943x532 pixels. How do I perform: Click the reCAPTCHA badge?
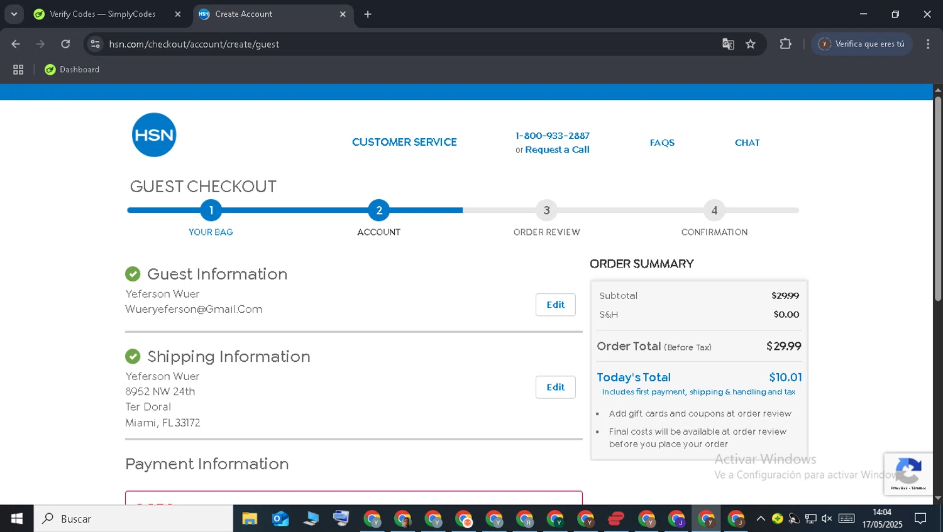coord(908,474)
